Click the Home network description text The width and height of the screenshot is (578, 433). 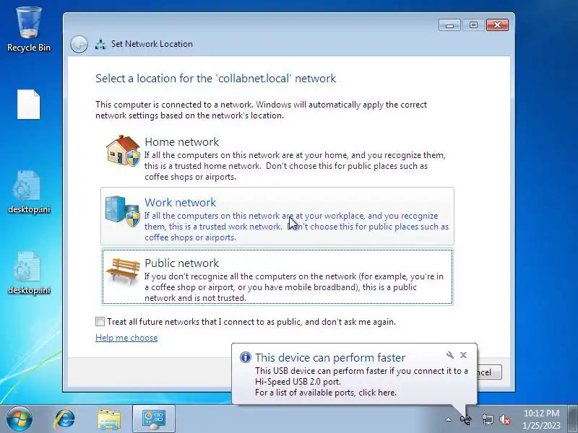[x=295, y=166]
